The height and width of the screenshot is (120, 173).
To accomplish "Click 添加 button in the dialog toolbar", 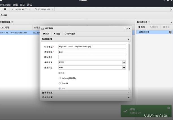I will (x=46, y=34).
